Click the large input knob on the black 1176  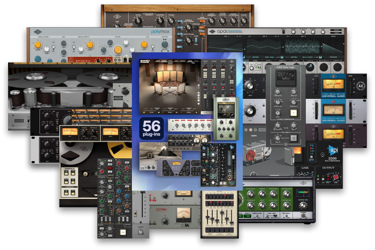point(249,86)
